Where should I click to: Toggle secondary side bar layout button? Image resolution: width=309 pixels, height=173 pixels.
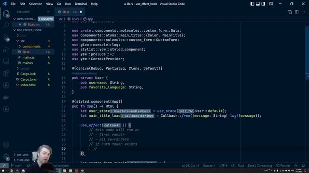[263, 4]
